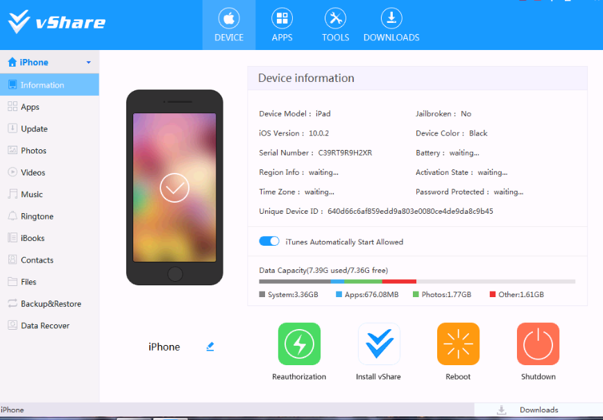This screenshot has width=603, height=420.
Task: Click the Apps:676.08MB legend text
Action: [x=371, y=294]
